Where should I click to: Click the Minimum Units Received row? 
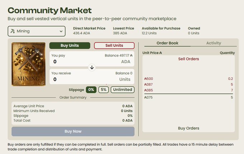(x=73, y=111)
